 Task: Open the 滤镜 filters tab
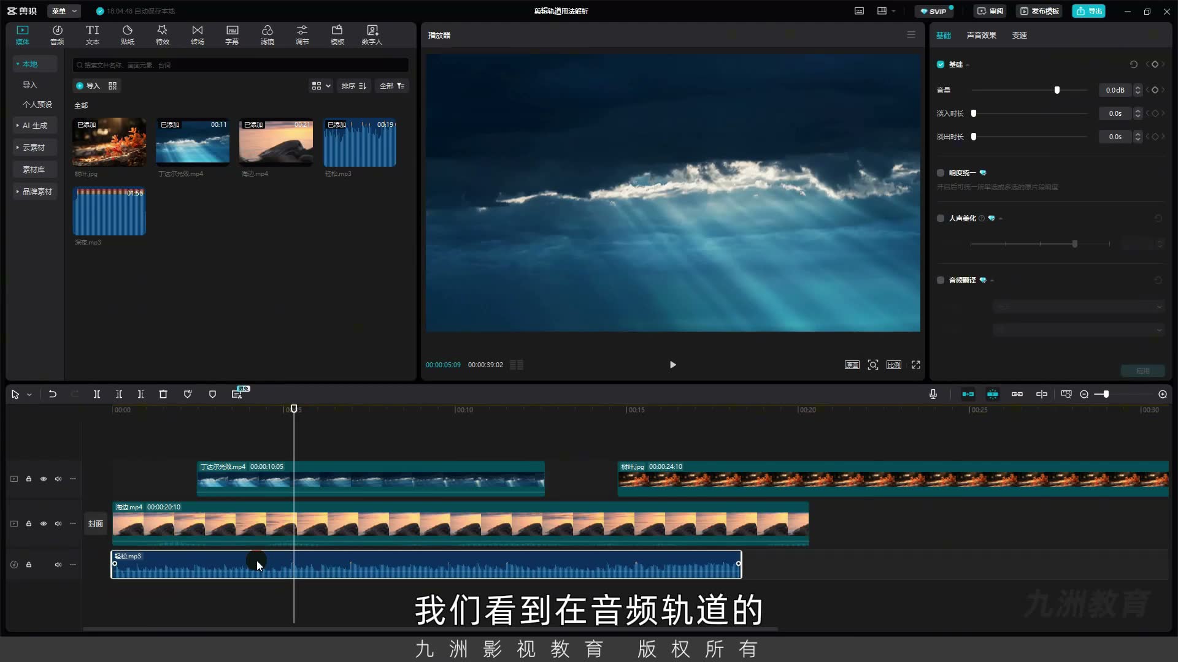click(x=267, y=35)
